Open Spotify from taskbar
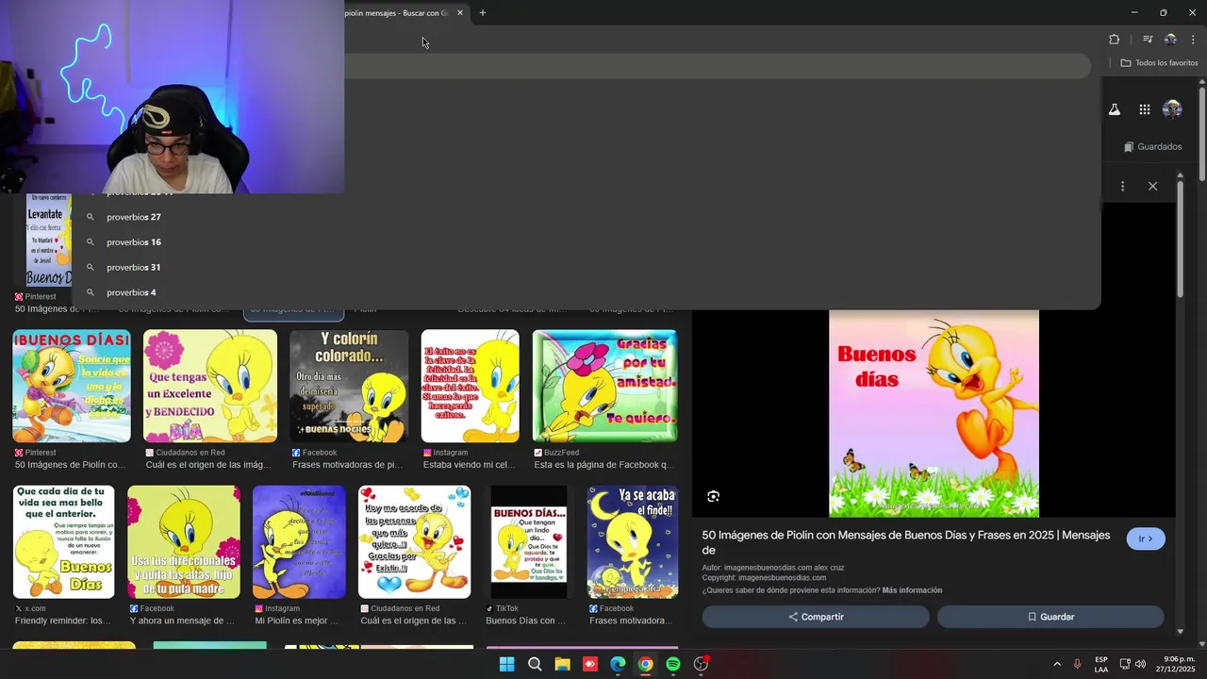Viewport: 1207px width, 679px height. [673, 664]
